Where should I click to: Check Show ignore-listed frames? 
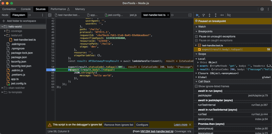197,86
